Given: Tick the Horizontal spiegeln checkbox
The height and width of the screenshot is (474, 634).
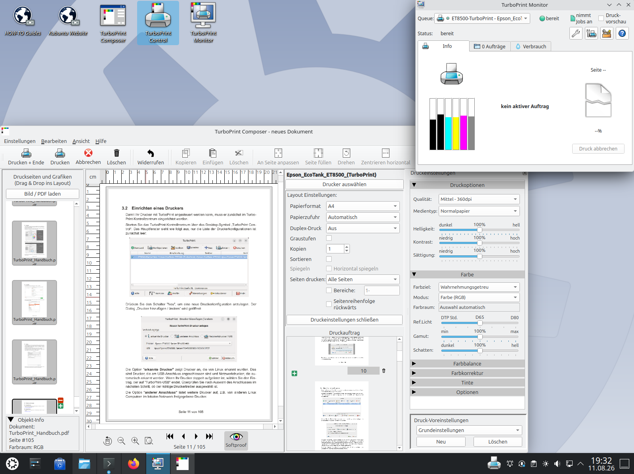Looking at the screenshot, I should (x=329, y=268).
